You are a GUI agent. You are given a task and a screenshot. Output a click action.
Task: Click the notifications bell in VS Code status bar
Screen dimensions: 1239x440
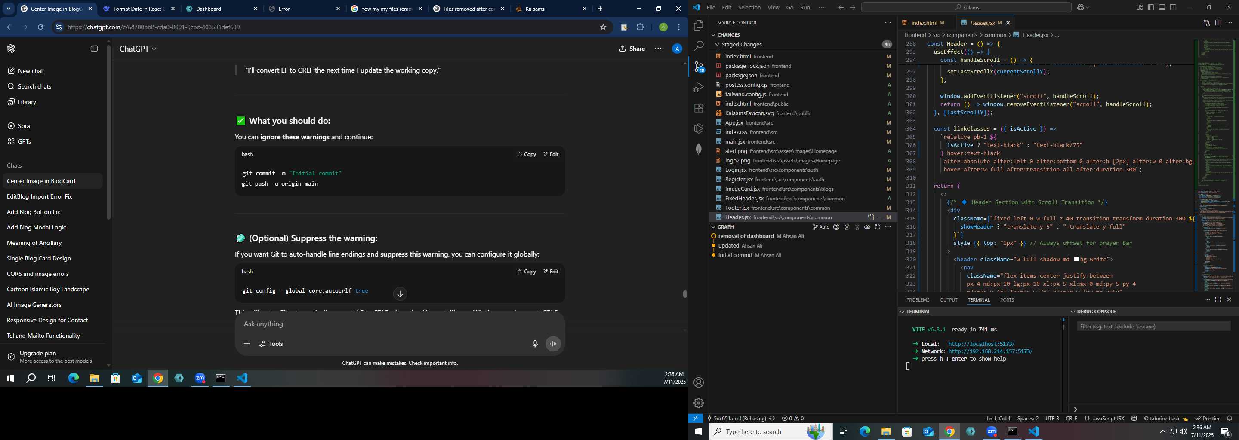[x=1230, y=419]
